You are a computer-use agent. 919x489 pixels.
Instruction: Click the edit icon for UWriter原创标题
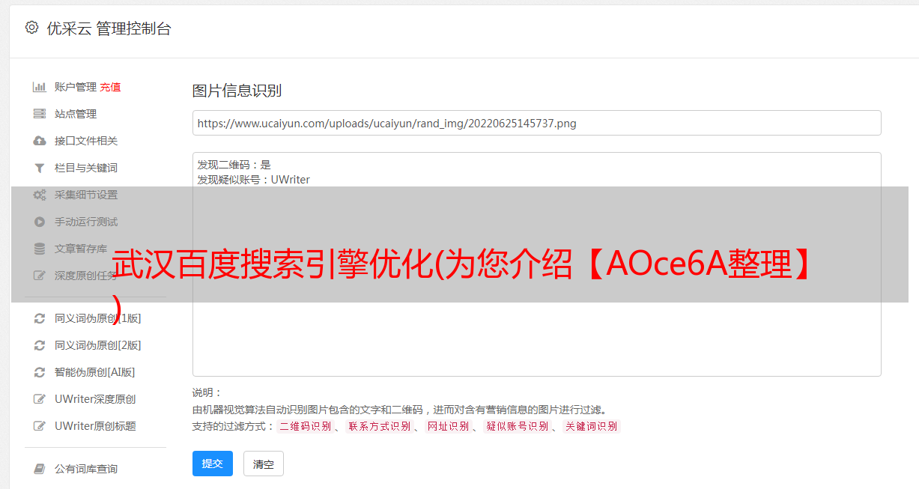tap(40, 426)
